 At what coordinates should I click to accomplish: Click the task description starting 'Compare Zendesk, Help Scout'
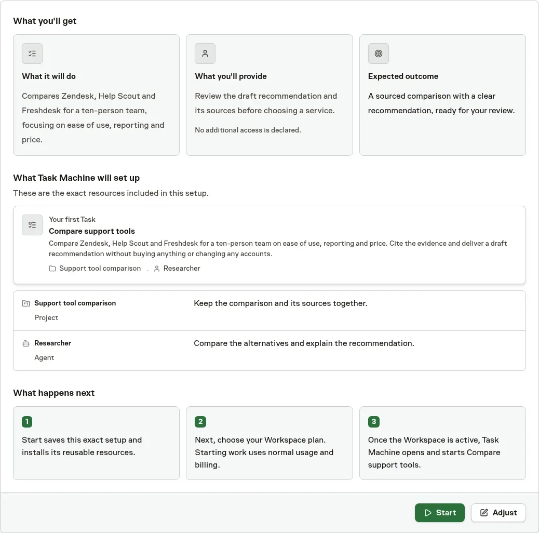pyautogui.click(x=278, y=249)
